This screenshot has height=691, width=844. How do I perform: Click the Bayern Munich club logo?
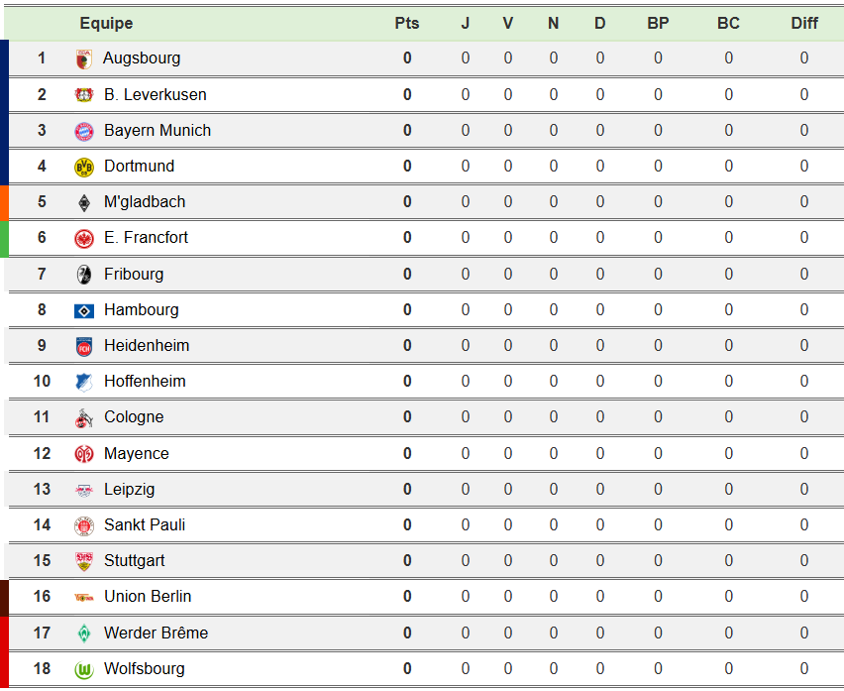(x=84, y=131)
